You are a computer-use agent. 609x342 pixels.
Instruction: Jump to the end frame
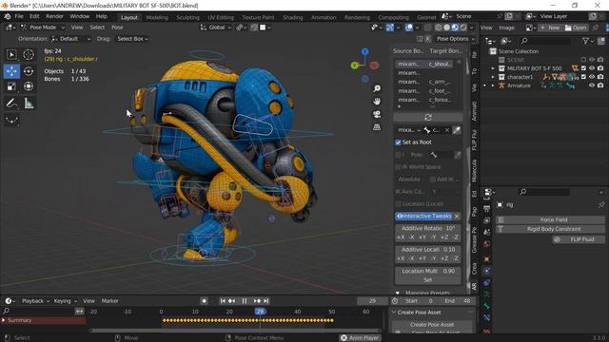(266, 301)
